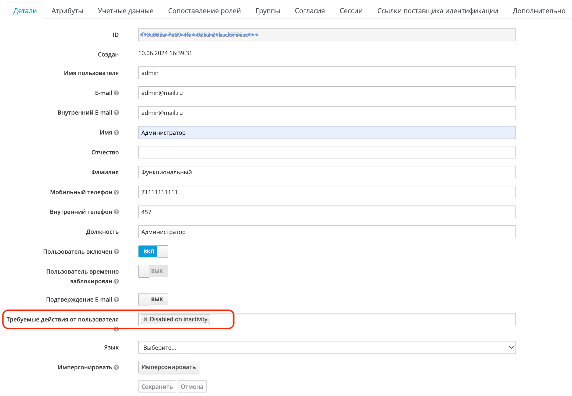The height and width of the screenshot is (396, 572).
Task: Open Требуемые действия от пользователя selector field
Action: pyautogui.click(x=361, y=320)
